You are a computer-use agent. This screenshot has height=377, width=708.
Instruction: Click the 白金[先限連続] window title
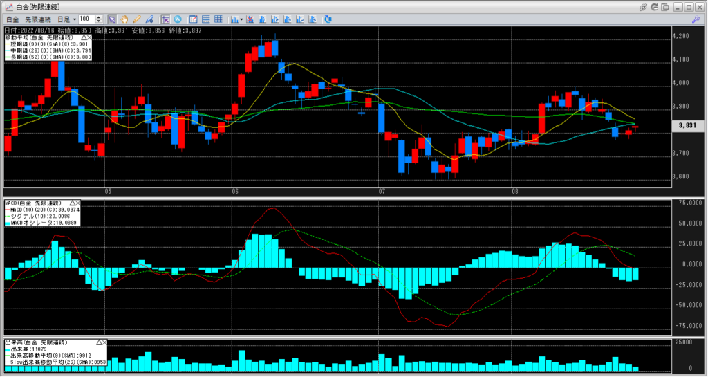click(x=38, y=7)
